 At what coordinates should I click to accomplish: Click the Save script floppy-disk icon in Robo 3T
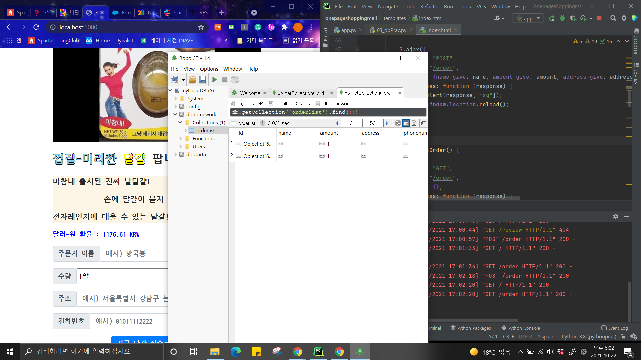pos(203,80)
